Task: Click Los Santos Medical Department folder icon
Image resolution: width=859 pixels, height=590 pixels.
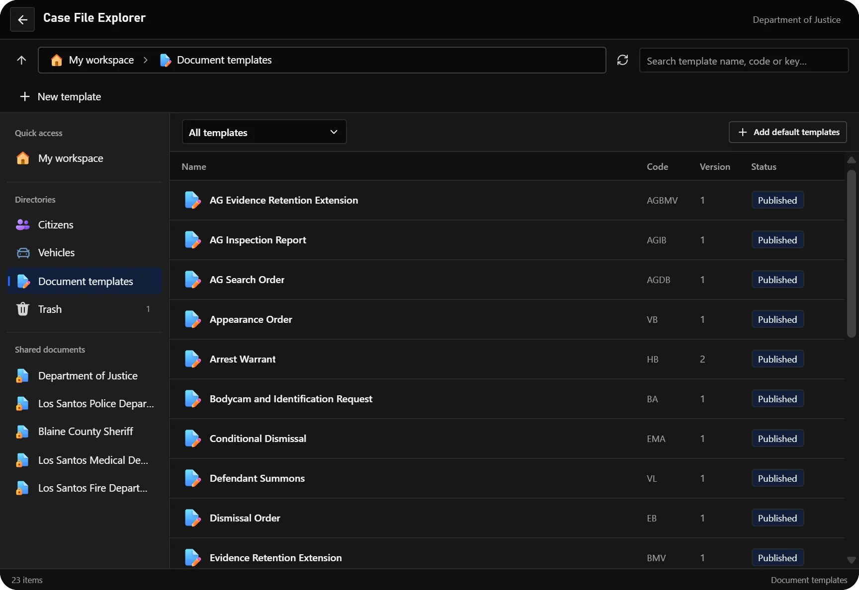Action: pyautogui.click(x=22, y=460)
